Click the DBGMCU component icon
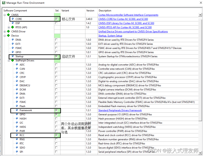Screen dimensions: 203x156 [17, 85]
